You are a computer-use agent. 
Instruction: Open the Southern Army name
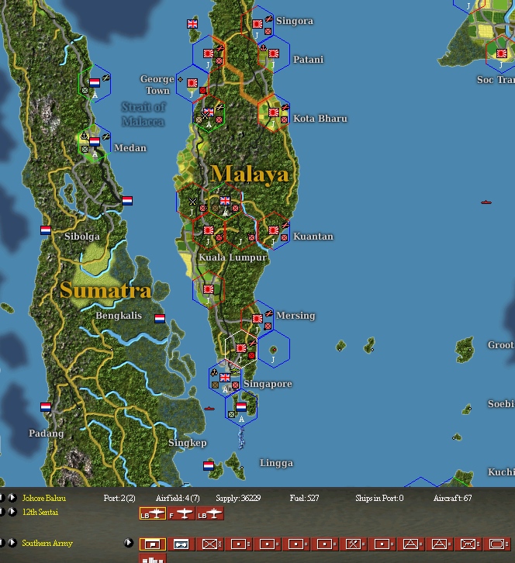[47, 544]
